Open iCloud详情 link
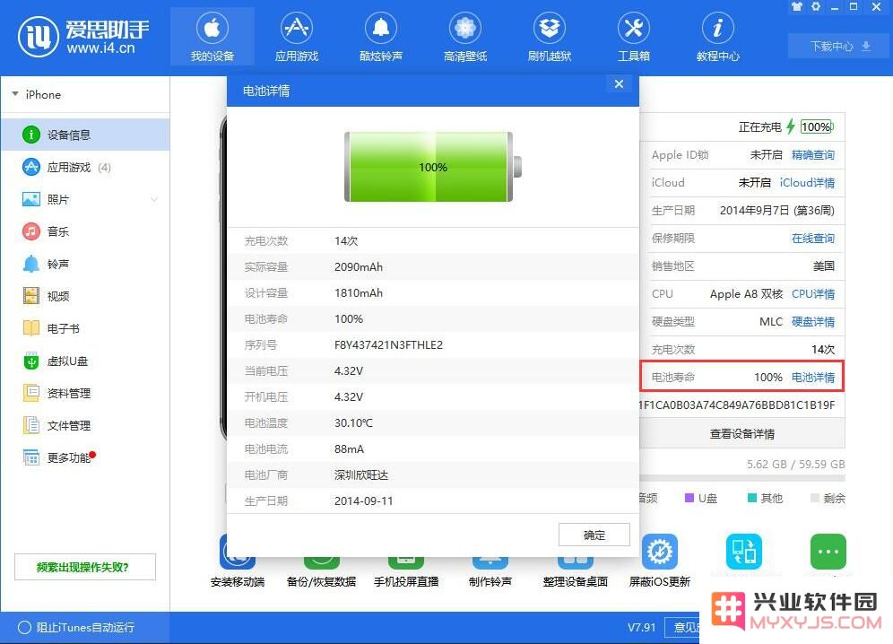Screen dimensions: 893x644 click(x=807, y=183)
